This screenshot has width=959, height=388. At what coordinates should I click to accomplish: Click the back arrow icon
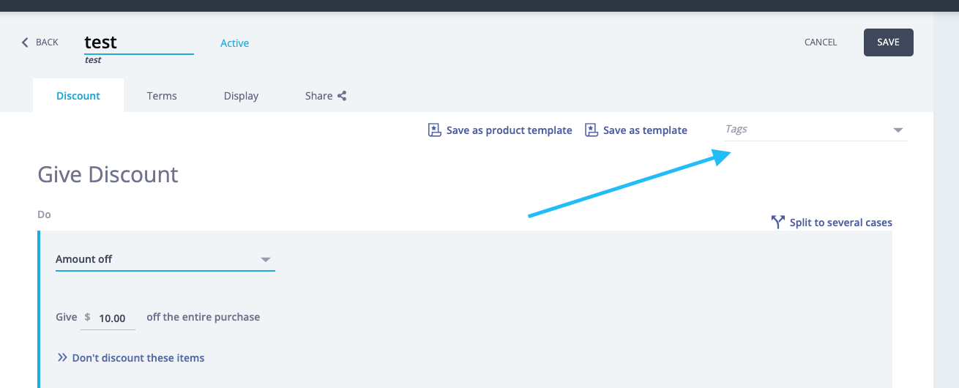coord(25,42)
